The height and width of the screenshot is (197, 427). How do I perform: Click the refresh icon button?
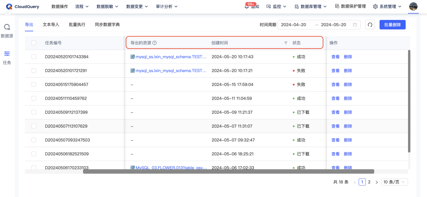(370, 25)
